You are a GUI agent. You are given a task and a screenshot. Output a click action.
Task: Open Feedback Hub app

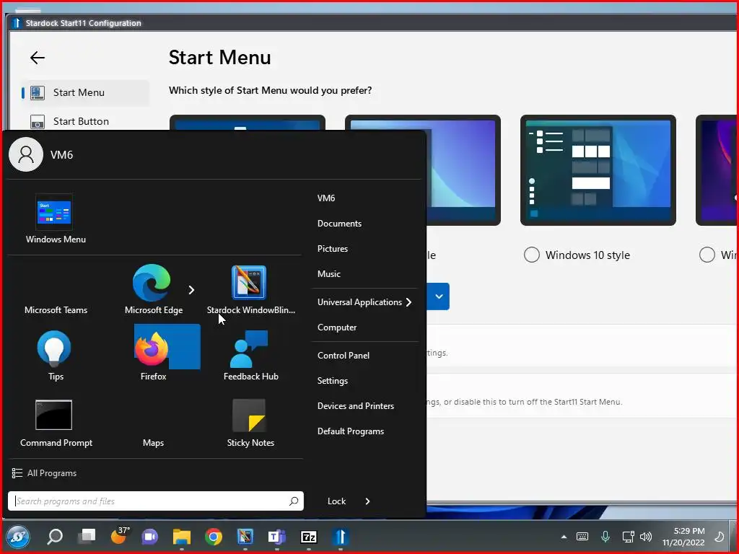coord(250,355)
